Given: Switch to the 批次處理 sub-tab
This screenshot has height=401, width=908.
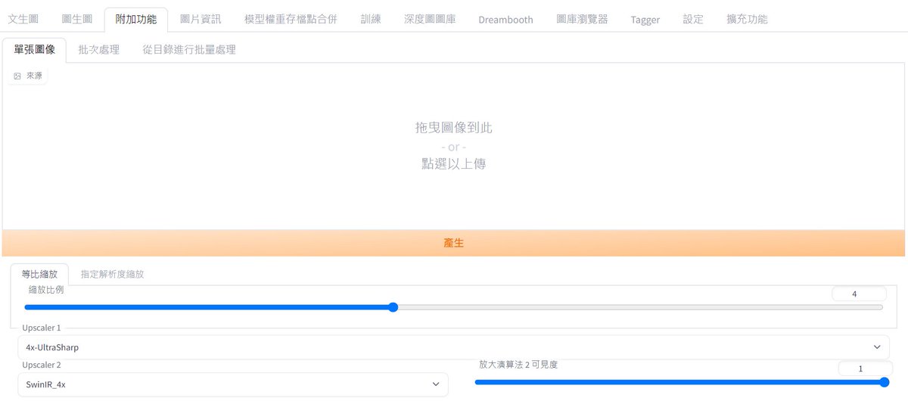Looking at the screenshot, I should (99, 50).
